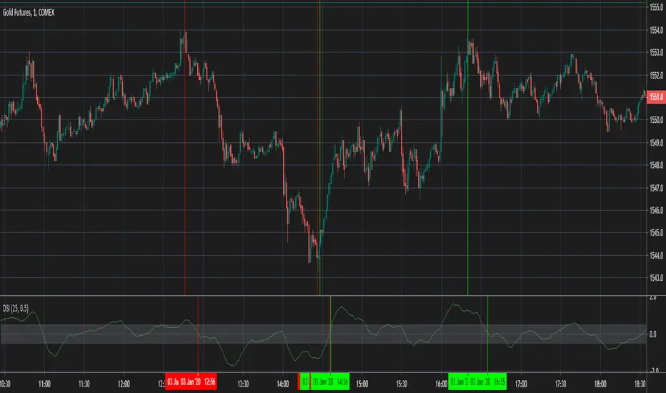Select the green vertical line above 16:35 label
Image resolution: width=666 pixels, height=393 pixels.
point(487,334)
